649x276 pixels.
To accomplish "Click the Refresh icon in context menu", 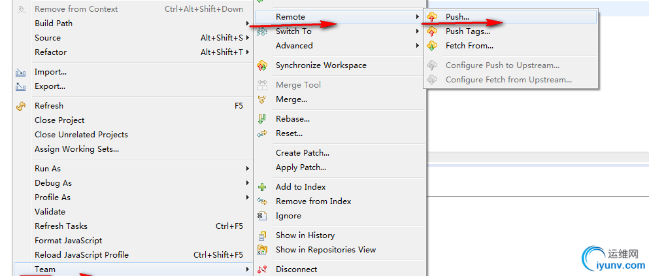I will 21,106.
